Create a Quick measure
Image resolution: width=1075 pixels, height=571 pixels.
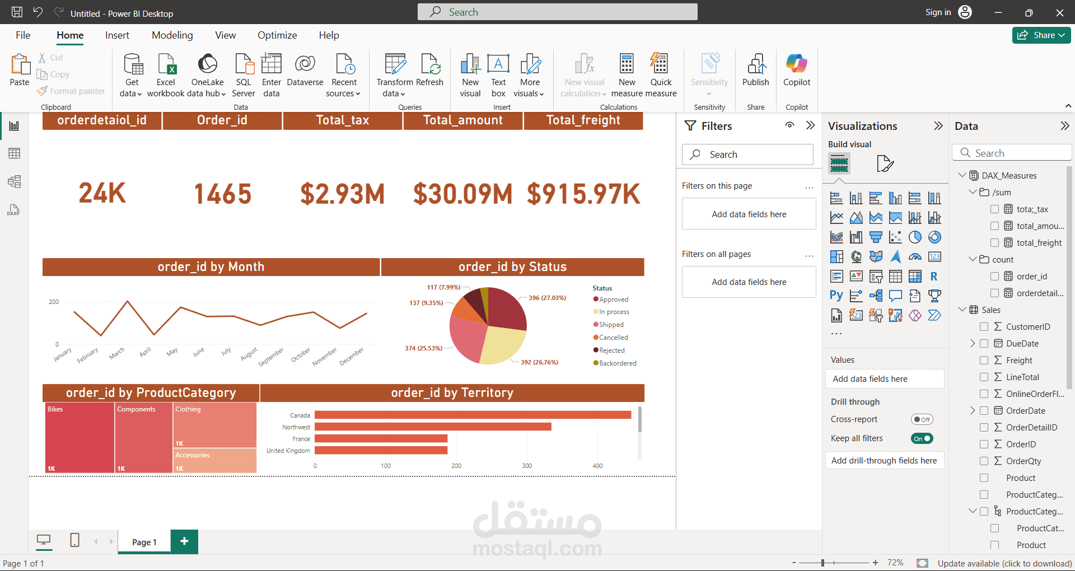[661, 75]
